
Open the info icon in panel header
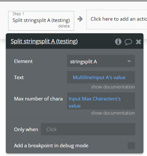coord(118,42)
